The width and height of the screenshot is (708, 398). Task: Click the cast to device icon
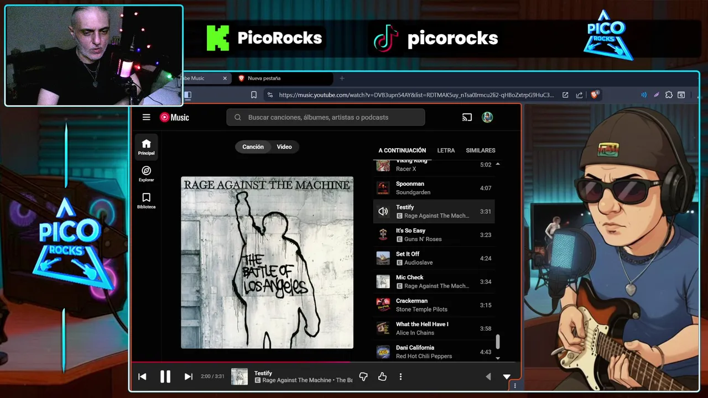point(467,117)
